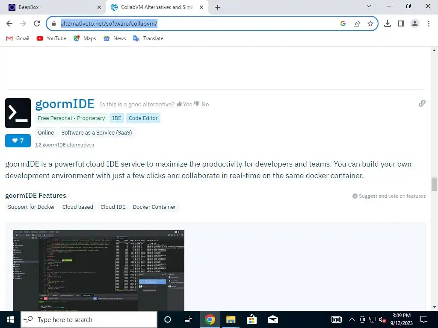Vote Yes thumbs-up for goormIDE
Screen dimensions: 438x328
click(x=184, y=104)
